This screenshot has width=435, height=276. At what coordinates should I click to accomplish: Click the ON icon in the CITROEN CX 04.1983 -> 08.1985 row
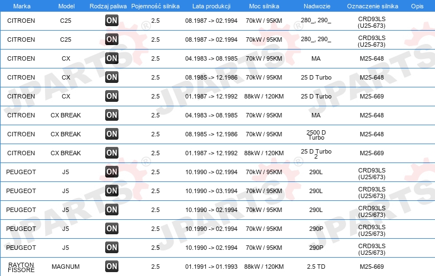[112, 58]
